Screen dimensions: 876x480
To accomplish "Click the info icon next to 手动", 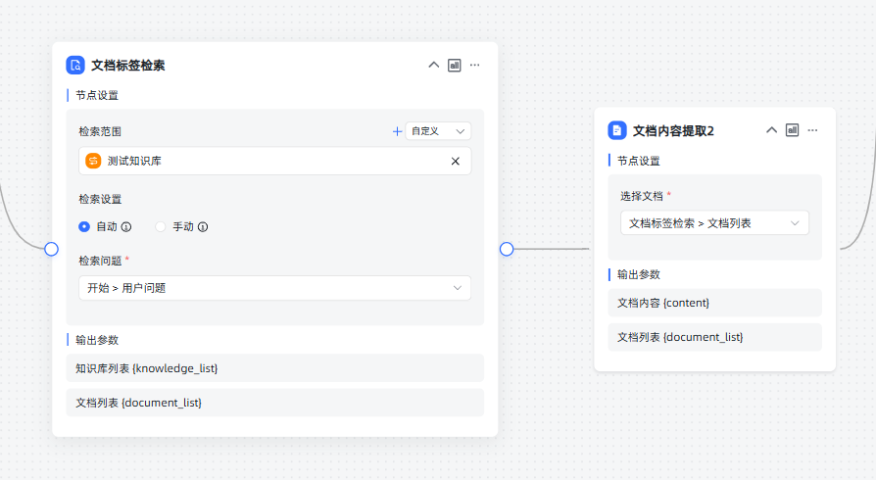I will coord(203,227).
